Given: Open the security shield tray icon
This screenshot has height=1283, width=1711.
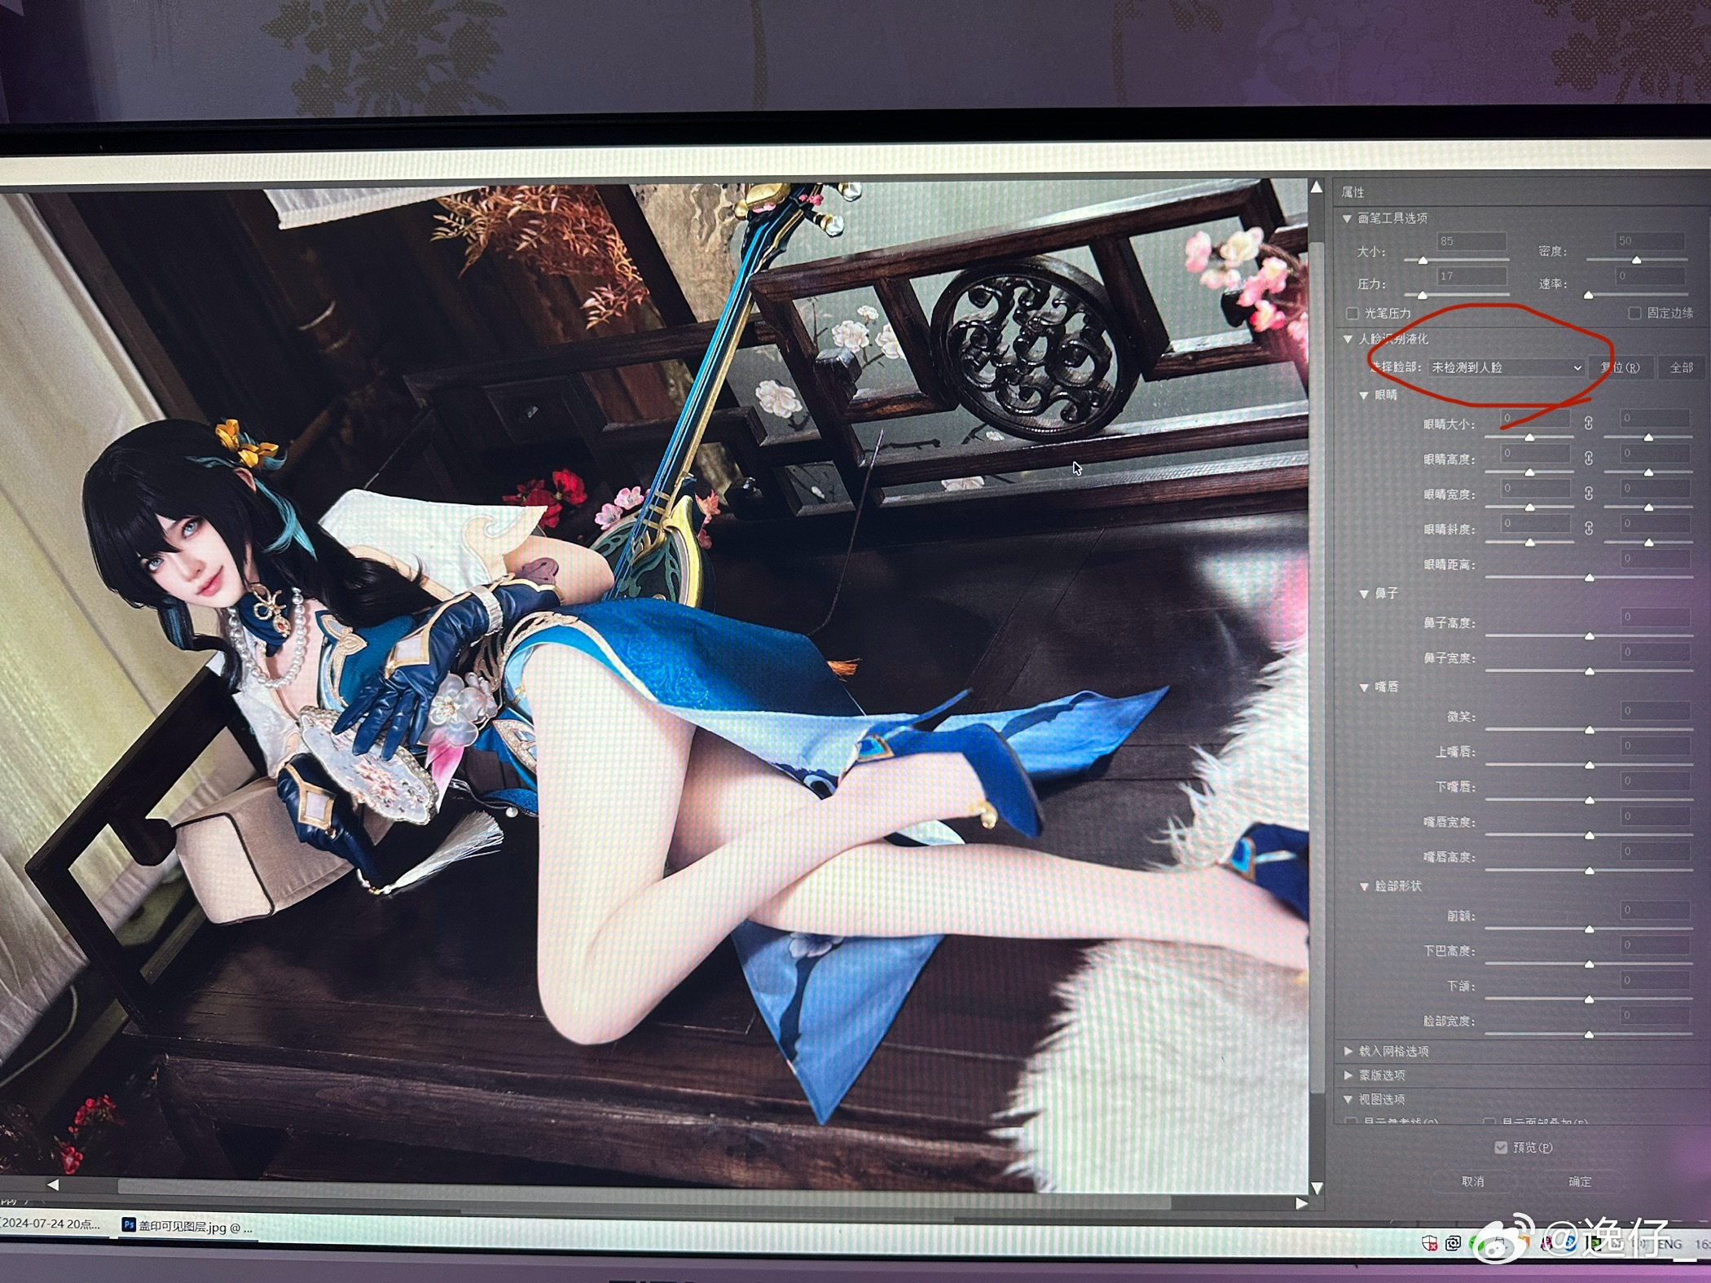Looking at the screenshot, I should (1429, 1243).
